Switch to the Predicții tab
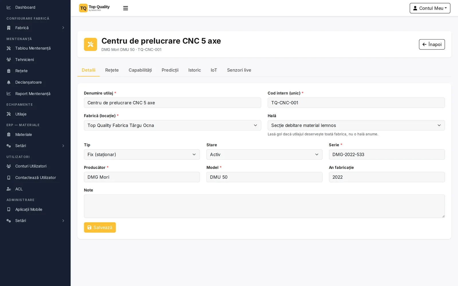This screenshot has width=458, height=286. (x=170, y=70)
